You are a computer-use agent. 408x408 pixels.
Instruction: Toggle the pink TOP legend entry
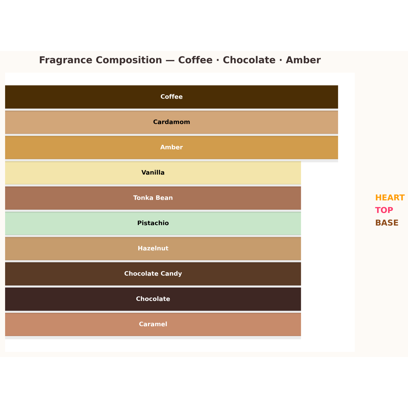[384, 210]
